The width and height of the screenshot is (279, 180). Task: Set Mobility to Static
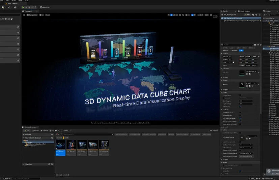(x=242, y=65)
